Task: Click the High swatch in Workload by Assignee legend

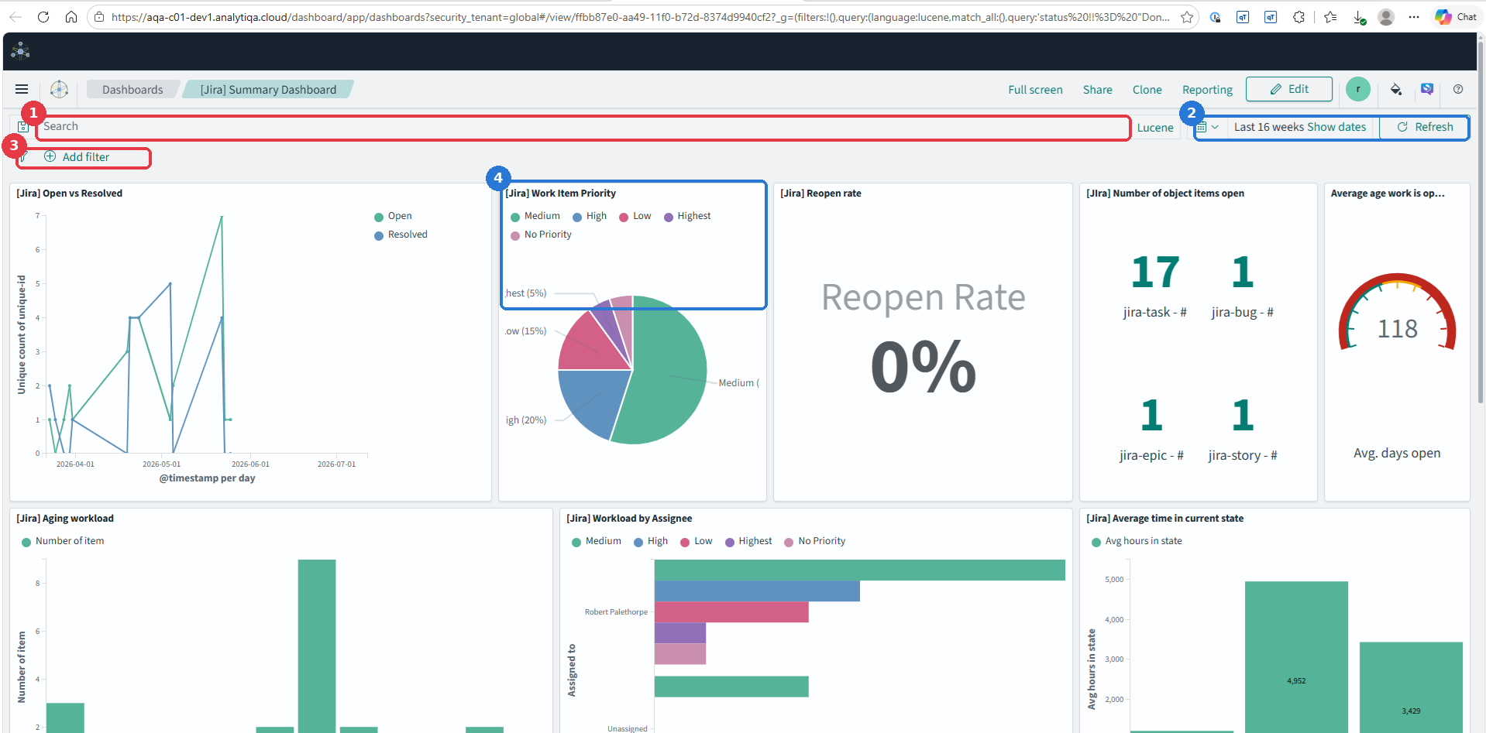Action: tap(638, 542)
